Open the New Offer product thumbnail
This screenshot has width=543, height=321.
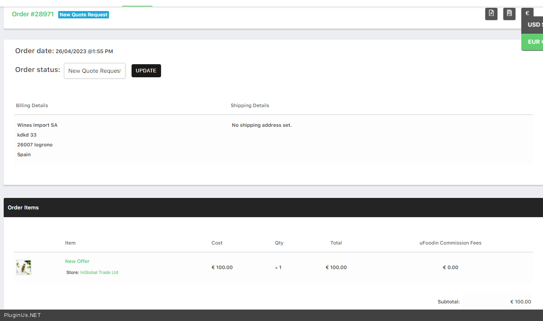click(24, 267)
